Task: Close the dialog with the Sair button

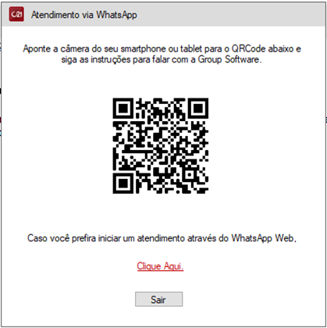Action: pyautogui.click(x=158, y=299)
